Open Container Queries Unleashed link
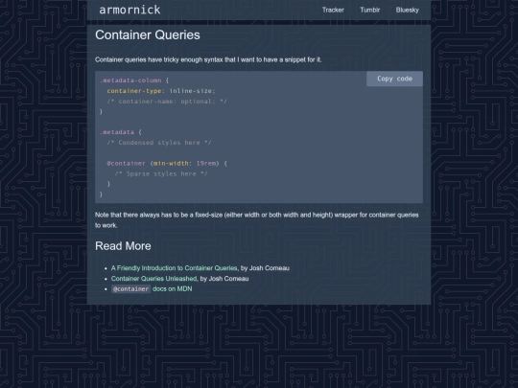 tap(153, 279)
